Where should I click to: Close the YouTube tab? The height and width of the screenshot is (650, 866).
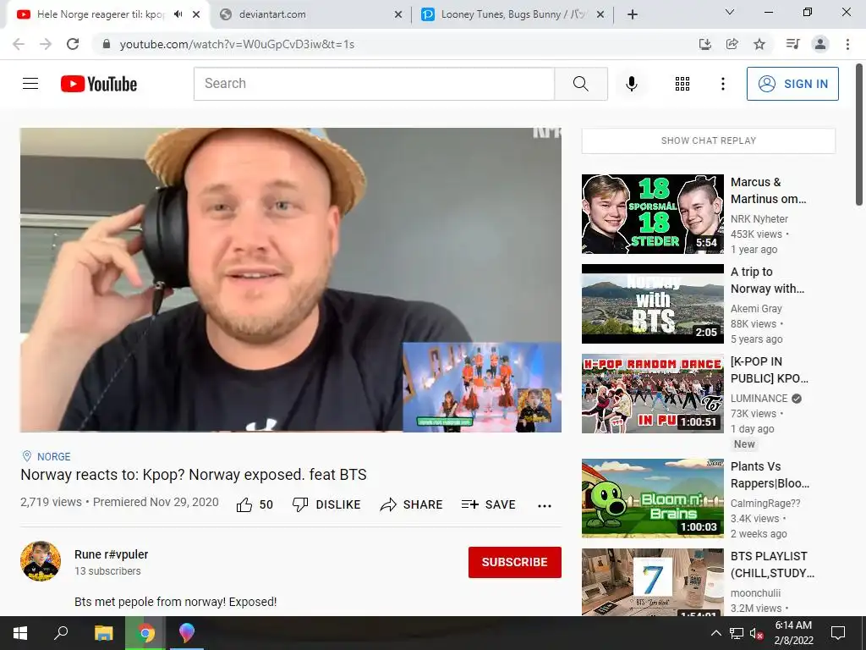coord(196,15)
